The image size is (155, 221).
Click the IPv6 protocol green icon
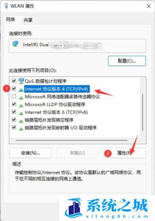(21, 113)
